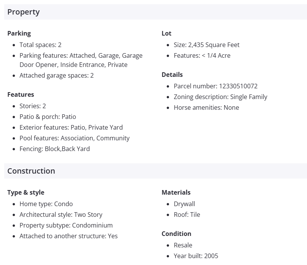Image resolution: width=307 pixels, height=265 pixels.
Task: Click the Total spaces: 2 item
Action: coord(40,45)
